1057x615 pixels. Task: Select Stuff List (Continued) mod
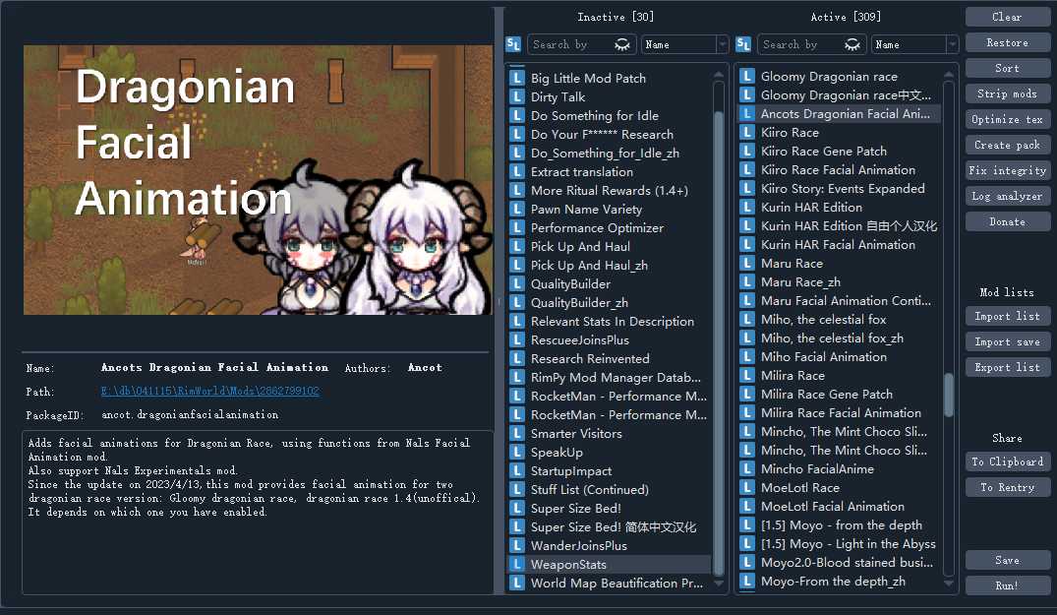609,489
